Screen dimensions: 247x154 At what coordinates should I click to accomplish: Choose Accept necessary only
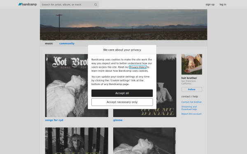[122, 102]
